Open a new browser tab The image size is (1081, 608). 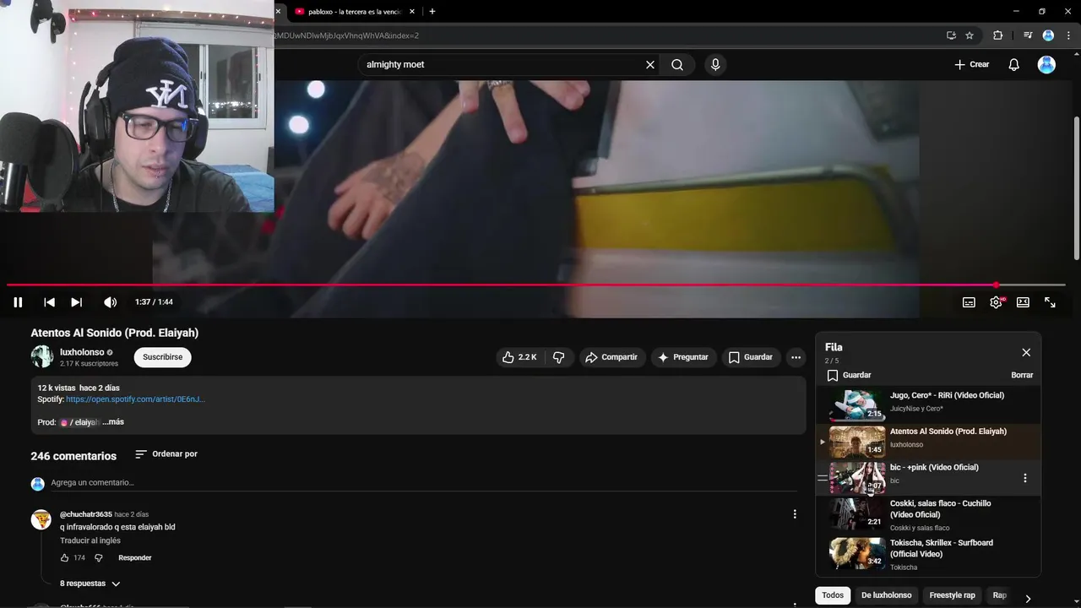click(432, 12)
